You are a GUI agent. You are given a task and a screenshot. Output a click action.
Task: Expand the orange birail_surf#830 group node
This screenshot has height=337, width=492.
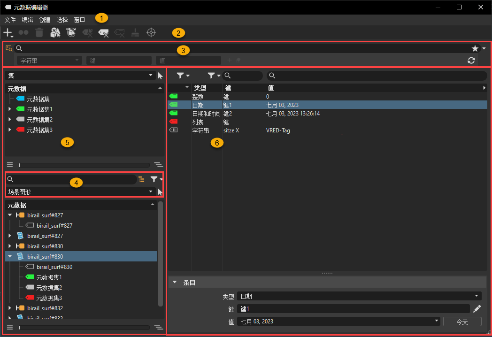pyautogui.click(x=10, y=246)
